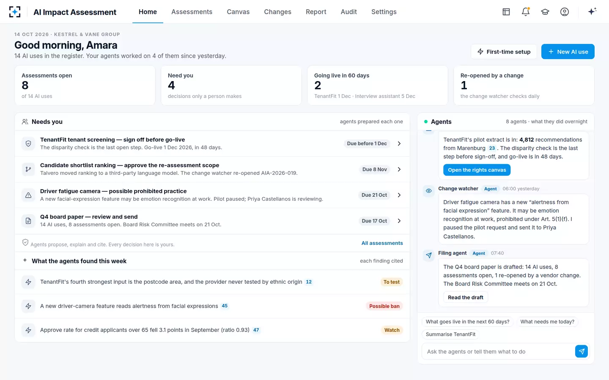Go to the Audit tab
The width and height of the screenshot is (609, 380).
pyautogui.click(x=349, y=12)
